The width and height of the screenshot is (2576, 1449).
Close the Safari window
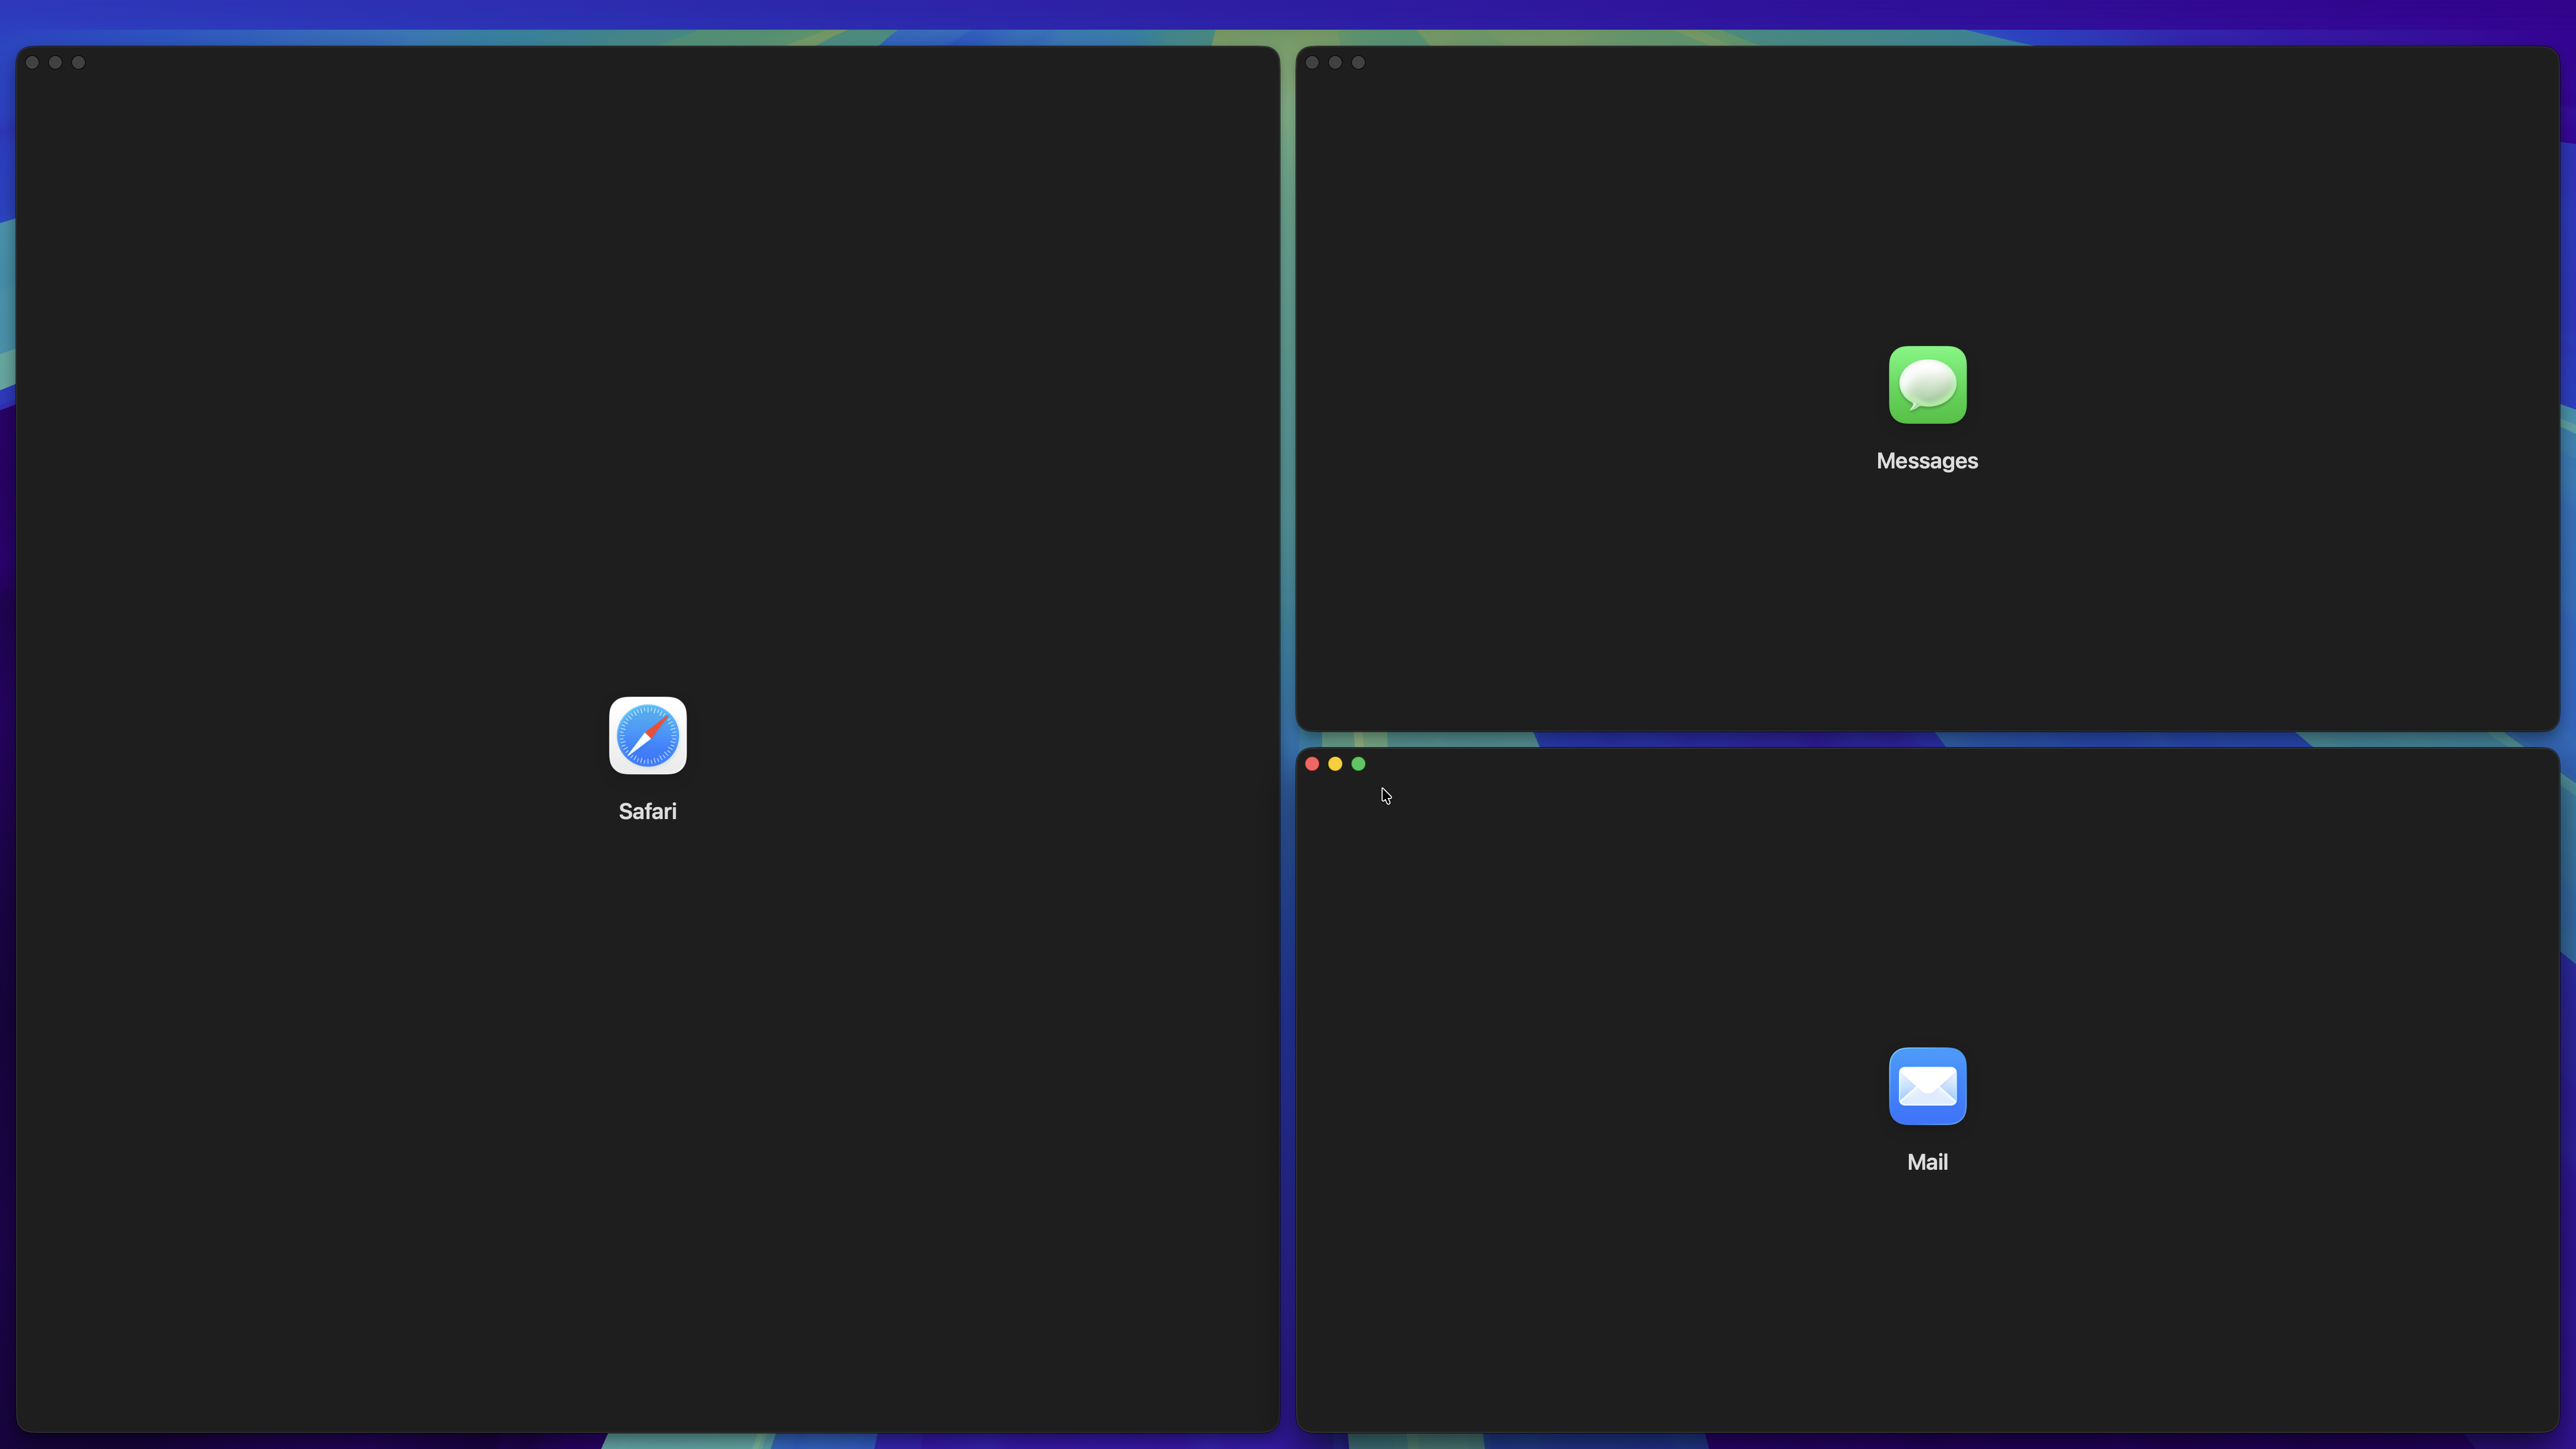point(32,62)
